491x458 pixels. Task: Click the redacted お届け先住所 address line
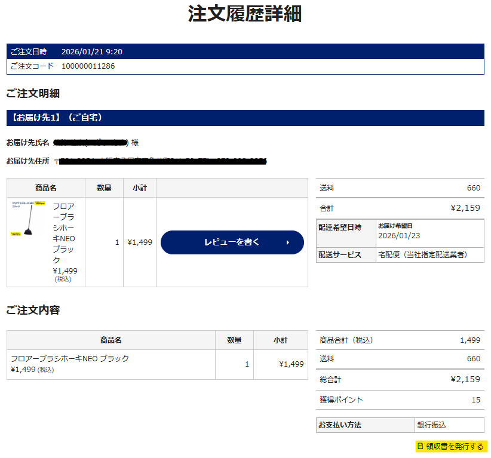[x=160, y=161]
